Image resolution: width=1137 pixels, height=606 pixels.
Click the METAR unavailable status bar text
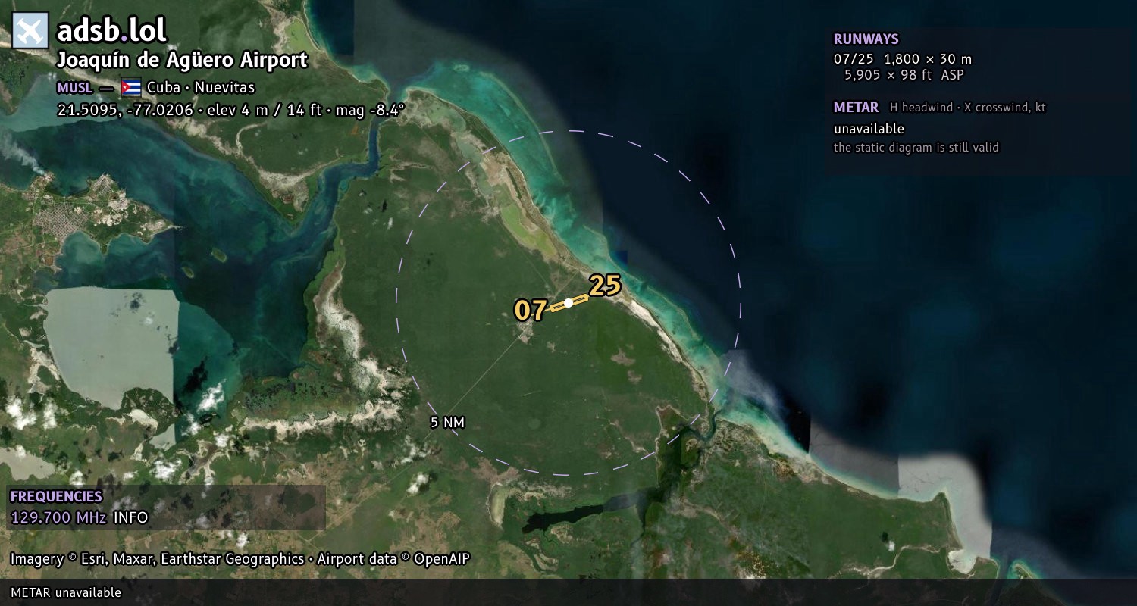[x=66, y=592]
